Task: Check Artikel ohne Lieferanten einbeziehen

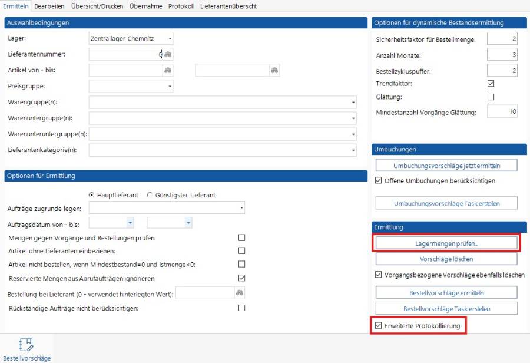Action: click(241, 250)
